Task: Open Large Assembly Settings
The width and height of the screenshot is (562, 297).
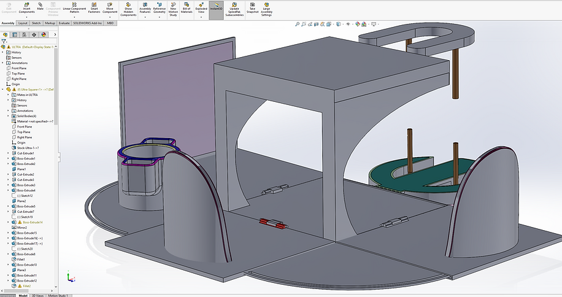Action: (x=266, y=10)
